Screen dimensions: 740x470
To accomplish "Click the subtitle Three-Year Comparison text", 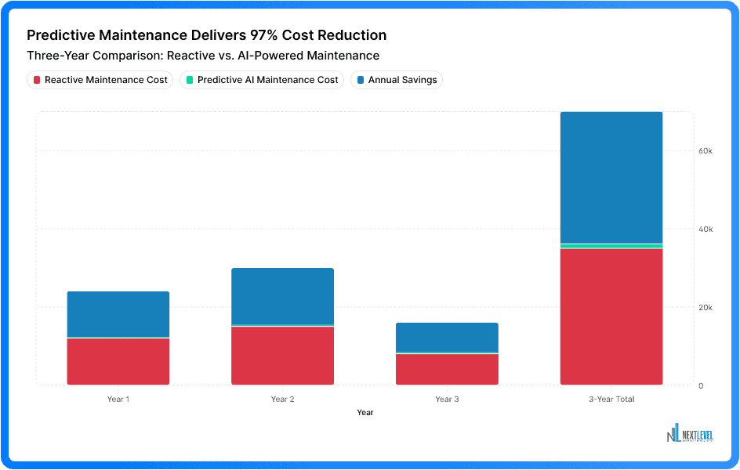I will coord(203,56).
